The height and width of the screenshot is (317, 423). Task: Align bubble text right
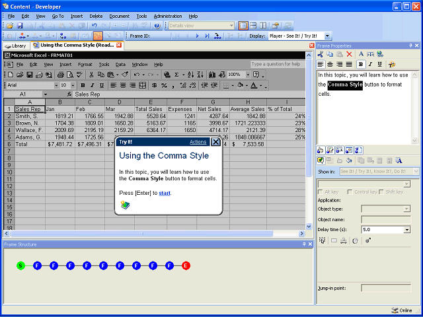[x=340, y=64]
